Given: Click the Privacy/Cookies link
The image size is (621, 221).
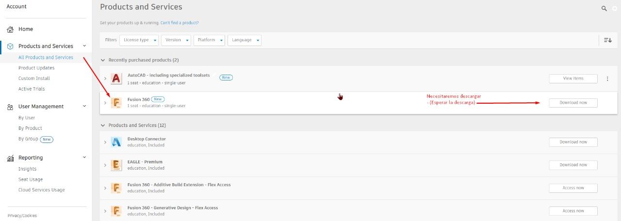Looking at the screenshot, I should (22, 216).
